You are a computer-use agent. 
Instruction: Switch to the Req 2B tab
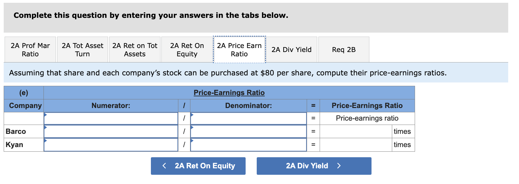344,50
